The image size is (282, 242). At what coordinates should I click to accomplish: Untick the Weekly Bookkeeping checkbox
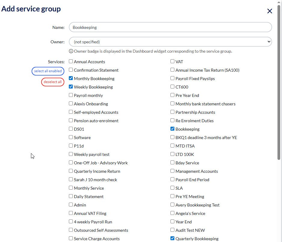[x=71, y=87]
